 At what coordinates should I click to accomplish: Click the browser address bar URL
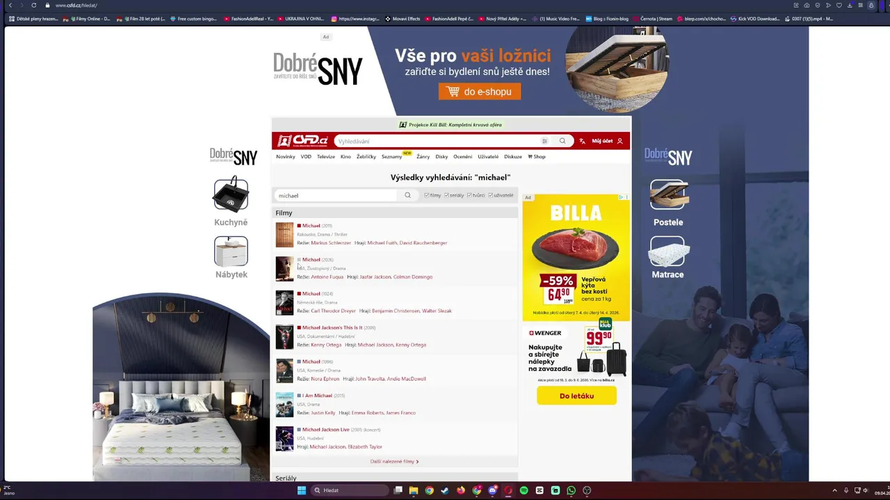tap(76, 5)
